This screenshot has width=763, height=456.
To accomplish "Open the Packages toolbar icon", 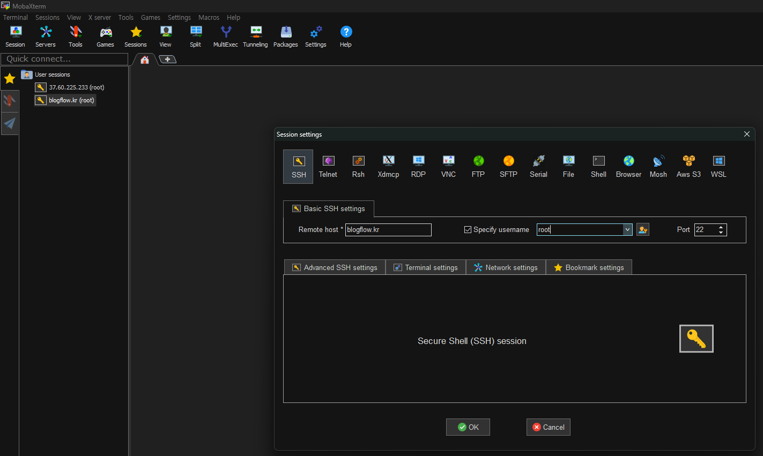I will 285,36.
